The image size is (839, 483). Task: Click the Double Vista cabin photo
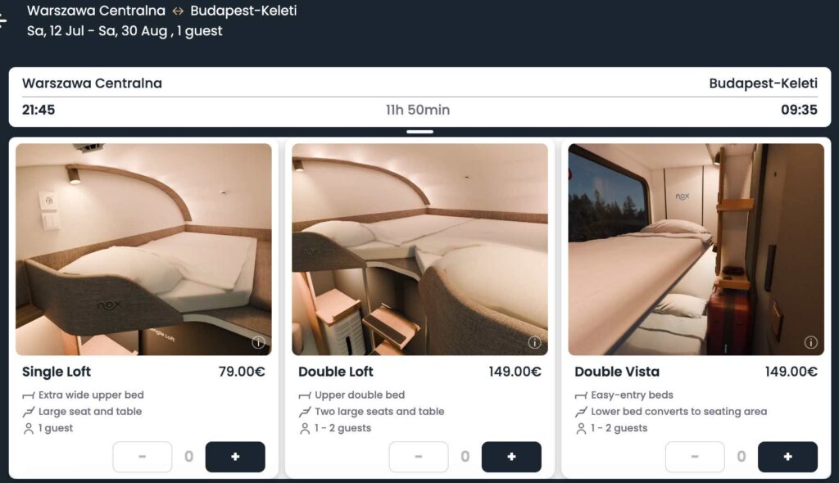tap(696, 249)
